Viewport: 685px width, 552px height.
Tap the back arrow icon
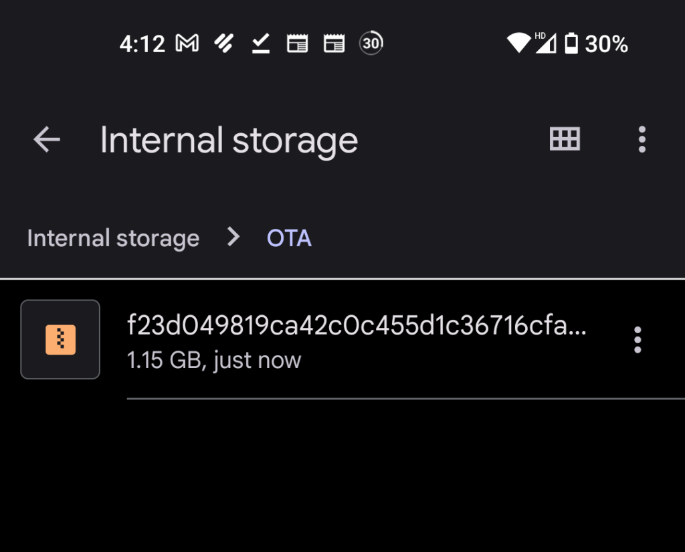point(47,139)
